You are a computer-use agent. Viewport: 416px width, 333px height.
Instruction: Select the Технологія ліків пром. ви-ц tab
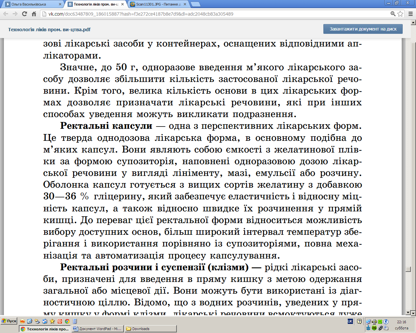pos(96,4)
